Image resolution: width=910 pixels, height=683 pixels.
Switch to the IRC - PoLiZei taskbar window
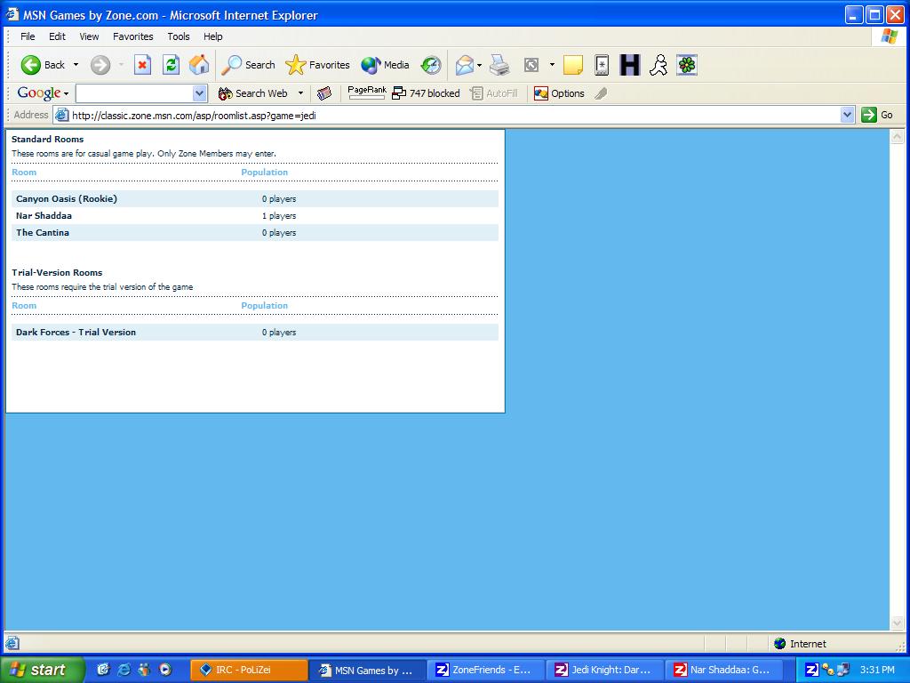[249, 670]
